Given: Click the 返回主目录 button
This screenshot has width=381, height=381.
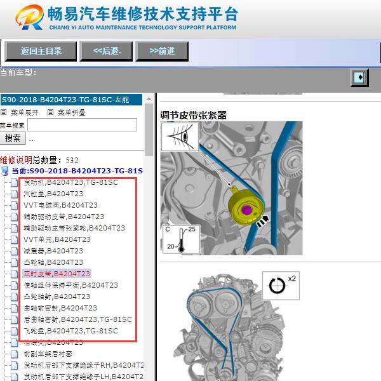Looking at the screenshot, I should coord(41,51).
